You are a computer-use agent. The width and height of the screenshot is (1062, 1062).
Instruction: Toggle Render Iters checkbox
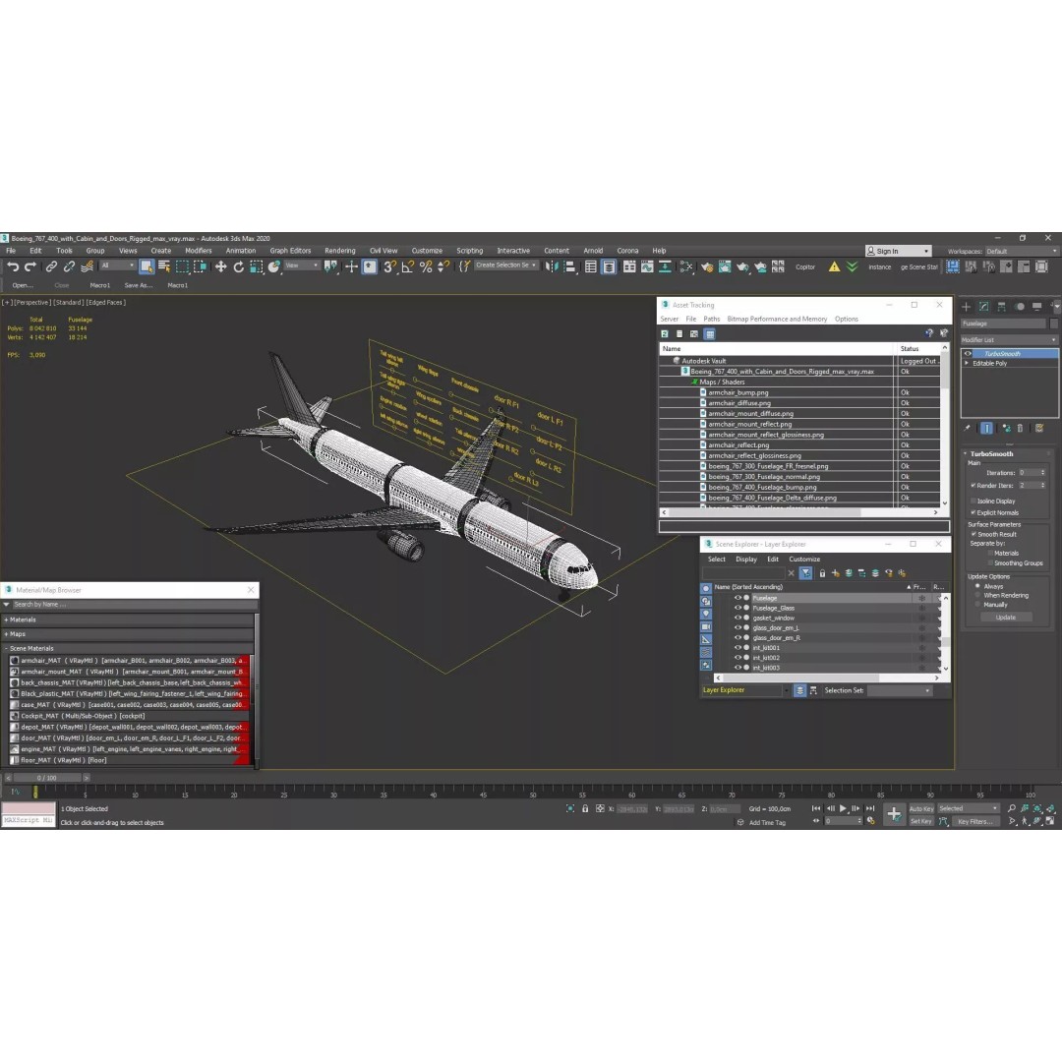tap(973, 486)
